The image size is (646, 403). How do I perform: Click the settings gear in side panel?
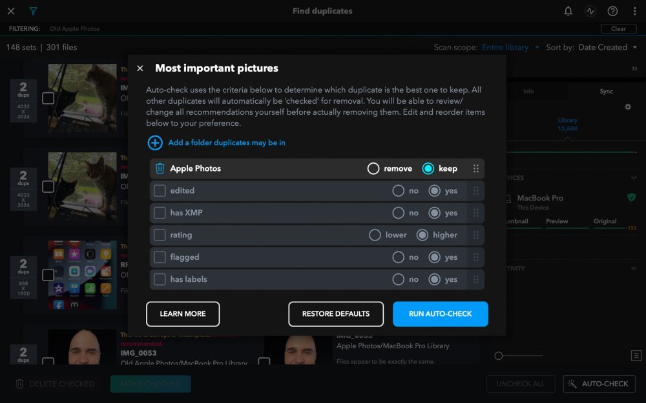click(x=627, y=107)
